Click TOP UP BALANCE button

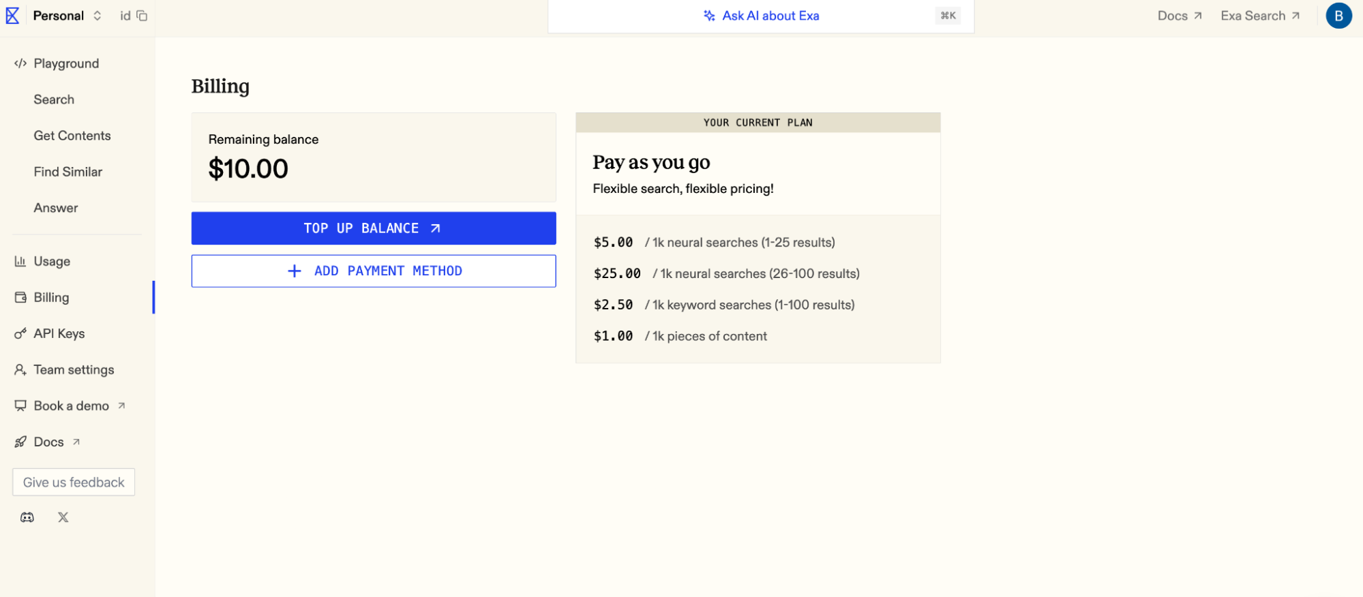[374, 228]
